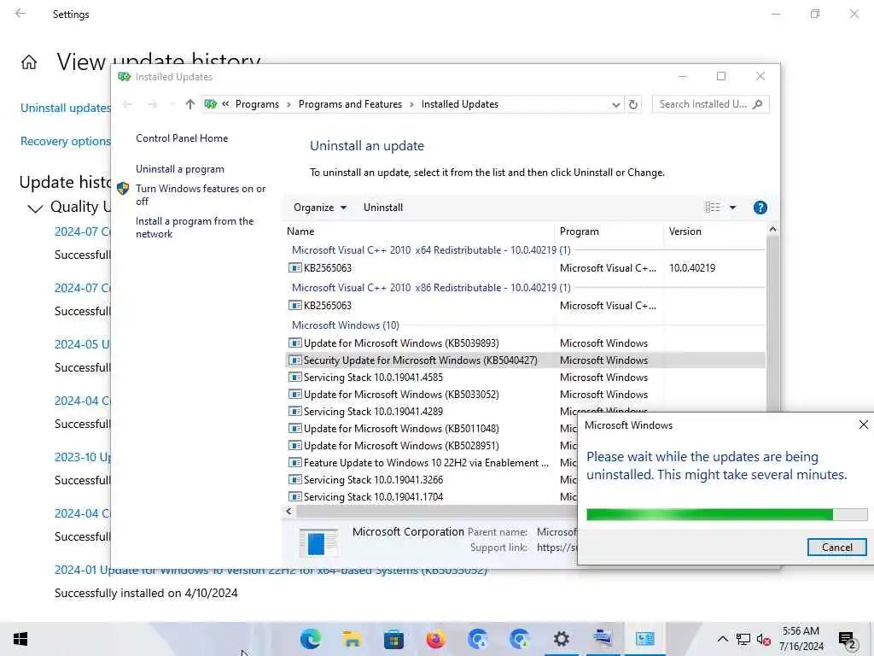The width and height of the screenshot is (874, 656).
Task: Expand the address bar history dropdown
Action: tap(615, 105)
